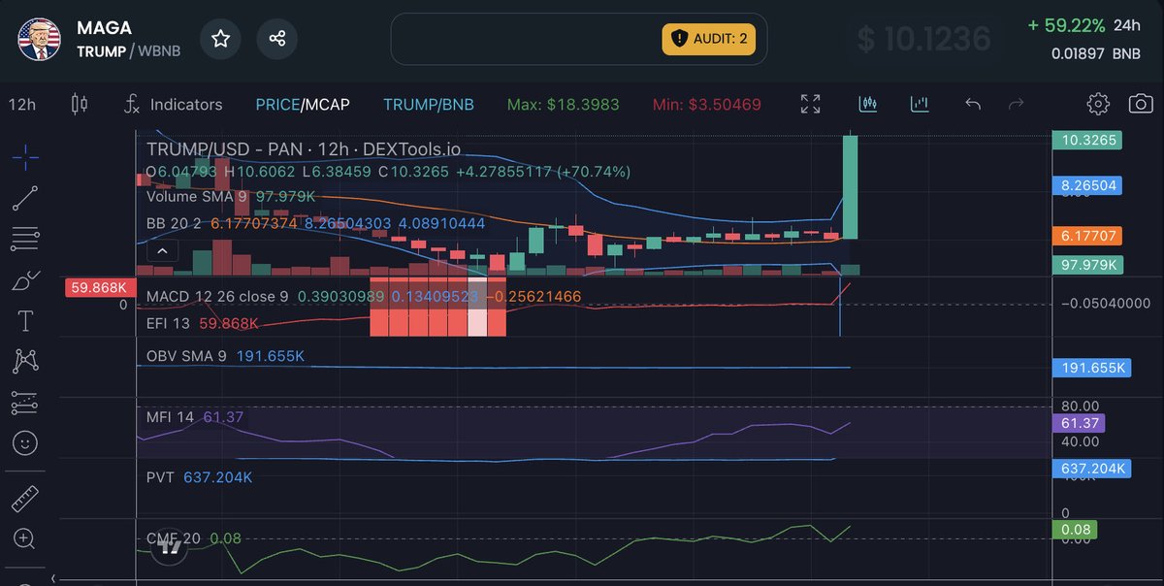The height and width of the screenshot is (586, 1164).
Task: Toggle TRUMP/BNB pair denomination
Action: [429, 104]
